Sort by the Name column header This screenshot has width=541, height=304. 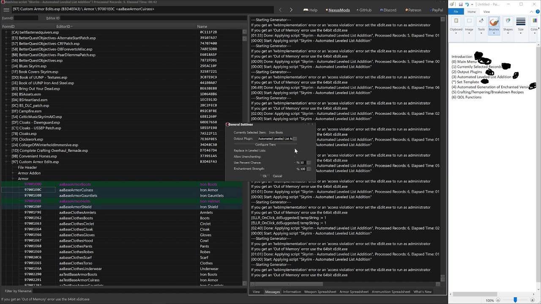click(220, 27)
